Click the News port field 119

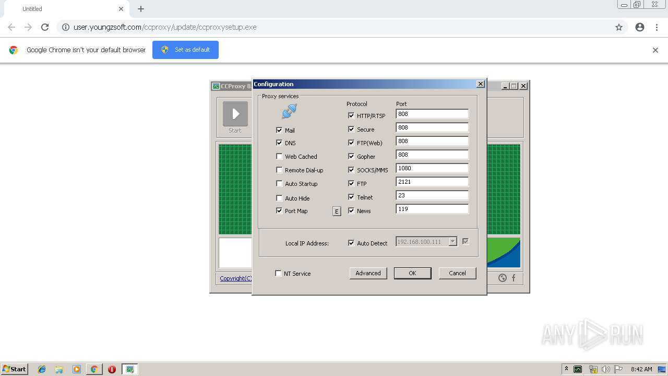432,209
